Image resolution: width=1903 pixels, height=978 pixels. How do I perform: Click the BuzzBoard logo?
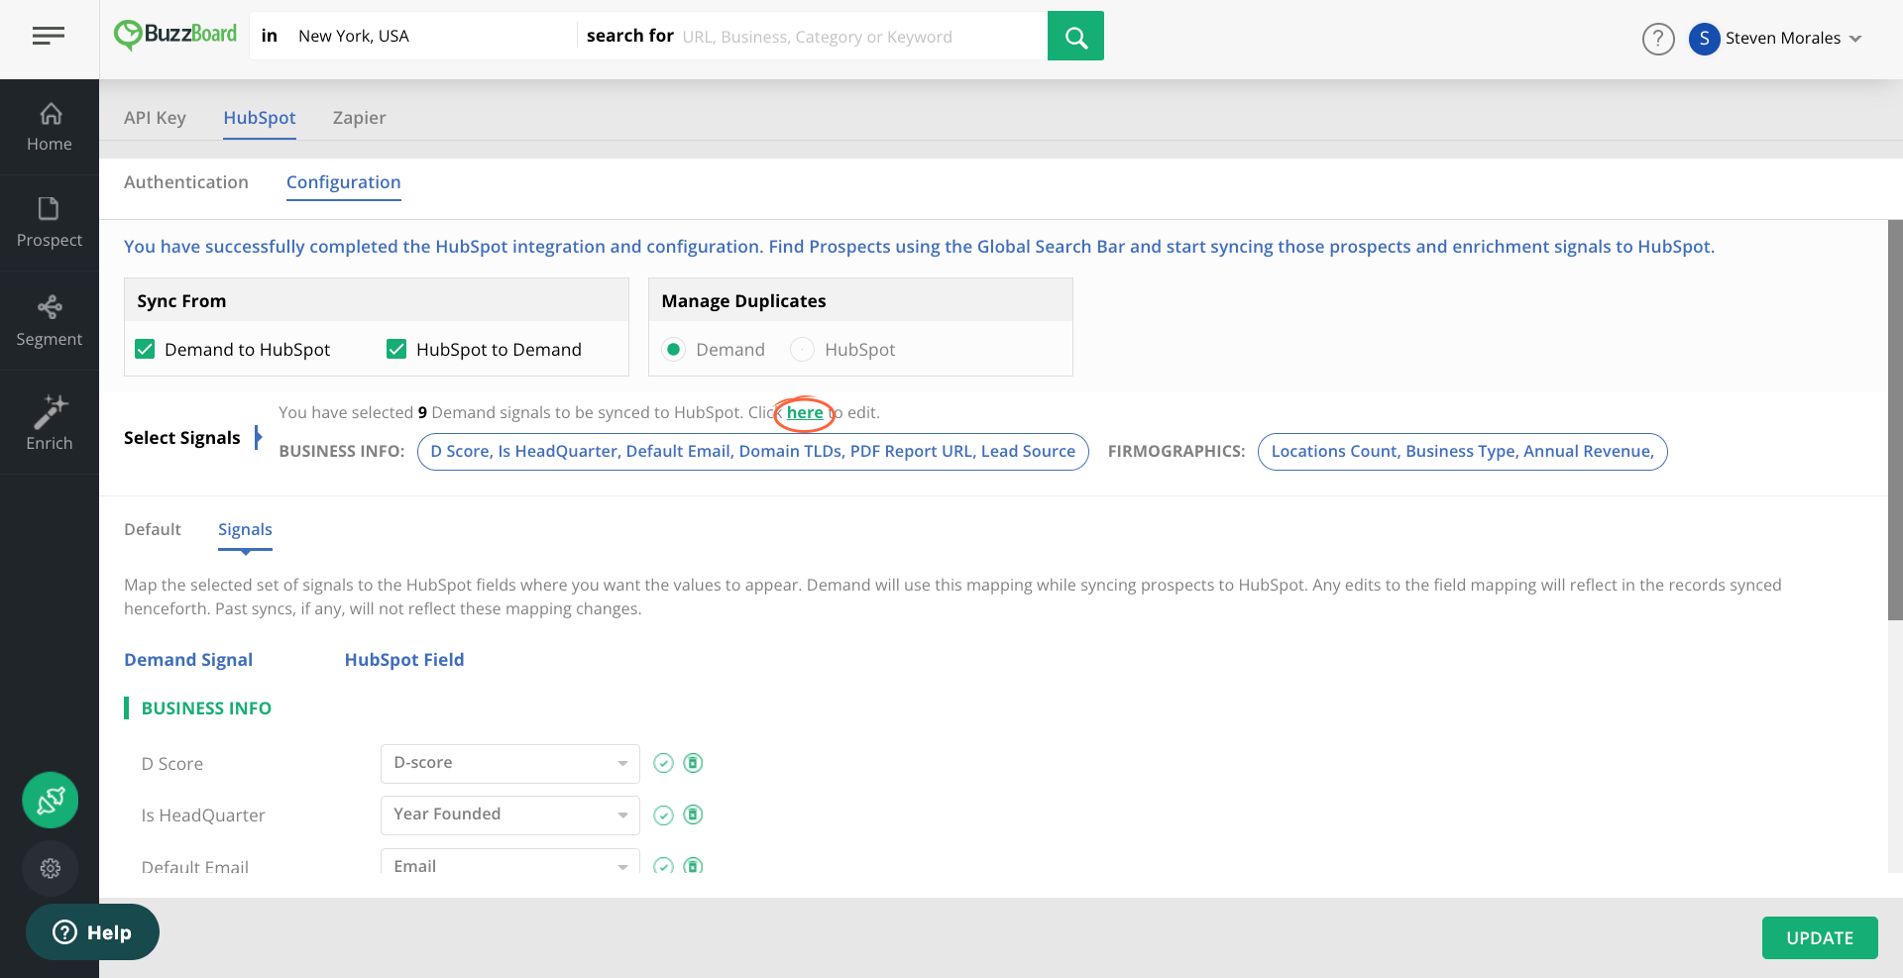(x=175, y=36)
